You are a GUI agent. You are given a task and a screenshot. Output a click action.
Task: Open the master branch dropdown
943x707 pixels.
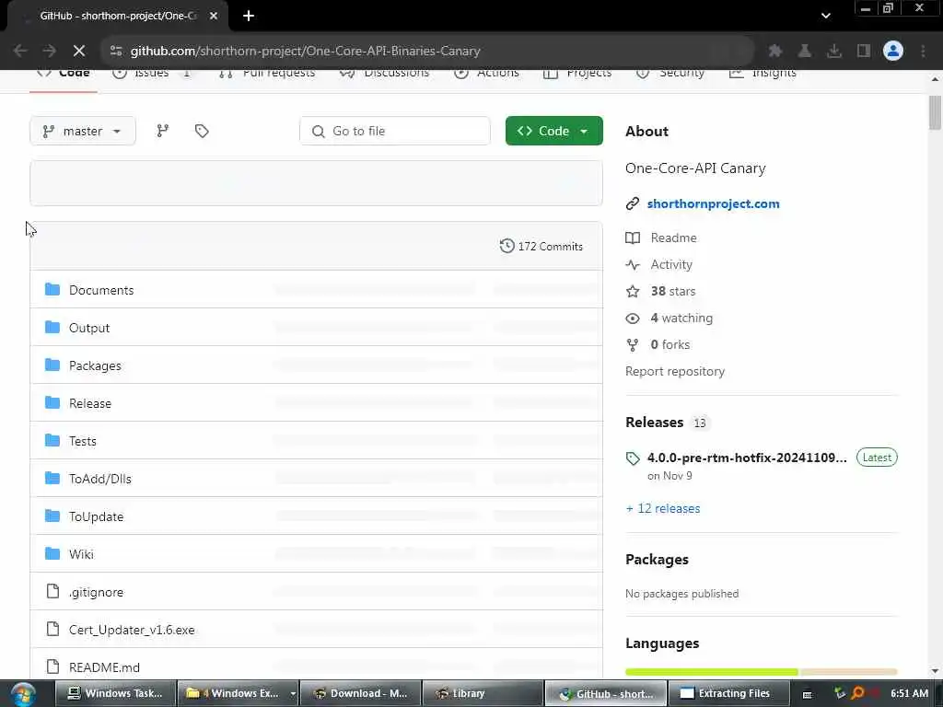click(x=82, y=131)
